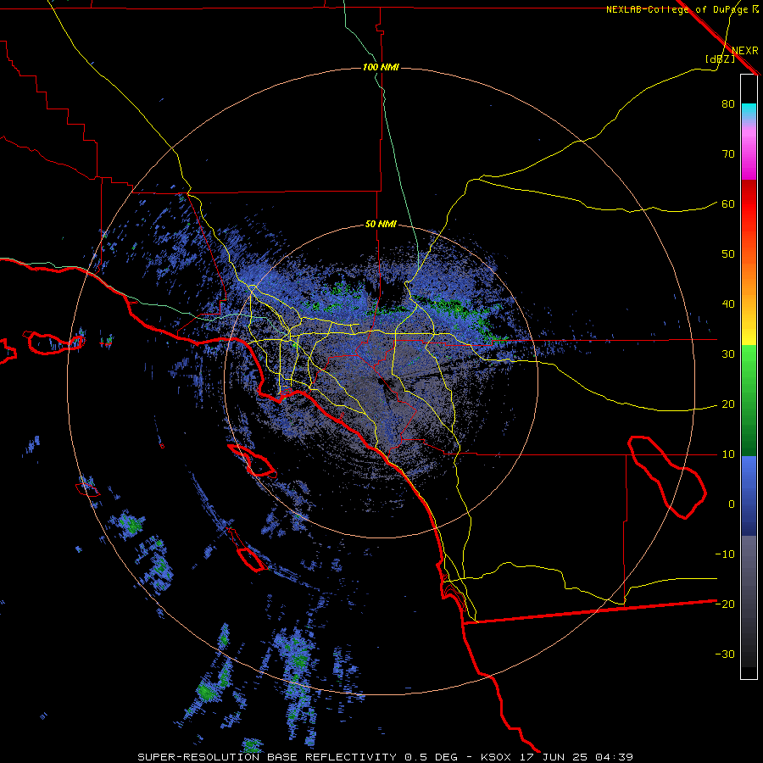The width and height of the screenshot is (763, 763).
Task: Click the 20 value on dBZ scale
Action: pos(728,404)
